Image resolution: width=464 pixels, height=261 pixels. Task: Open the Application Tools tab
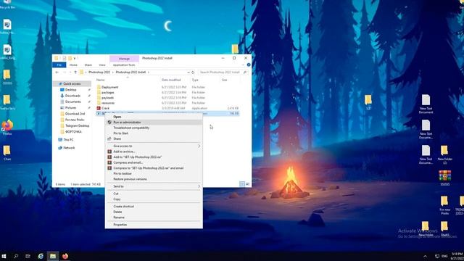tap(124, 65)
